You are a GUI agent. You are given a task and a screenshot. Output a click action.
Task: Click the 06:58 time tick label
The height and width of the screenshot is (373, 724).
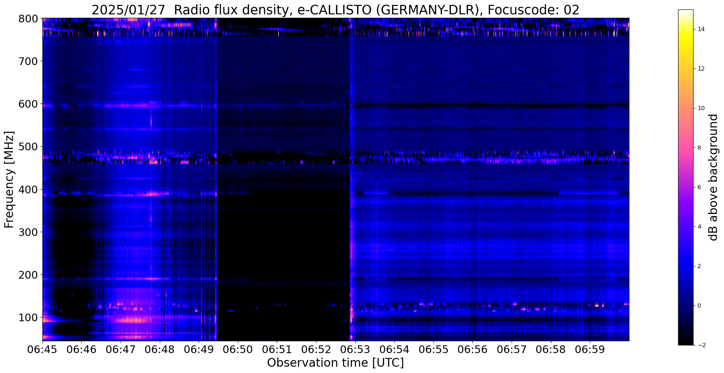551,350
